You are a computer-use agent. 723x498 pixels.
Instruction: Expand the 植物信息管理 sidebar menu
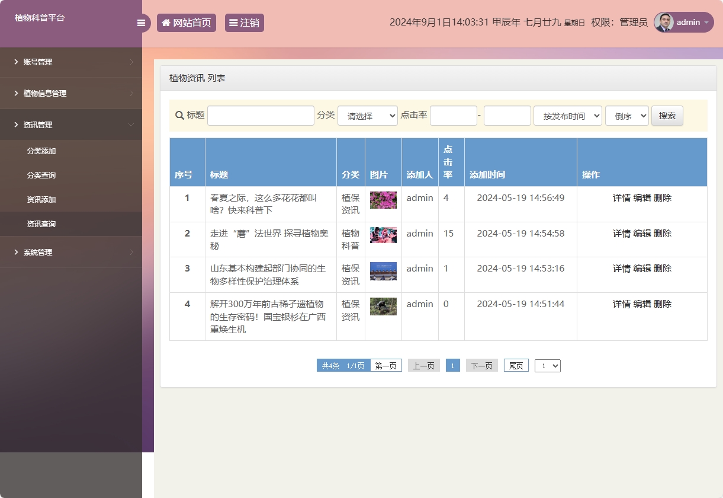pyautogui.click(x=71, y=94)
